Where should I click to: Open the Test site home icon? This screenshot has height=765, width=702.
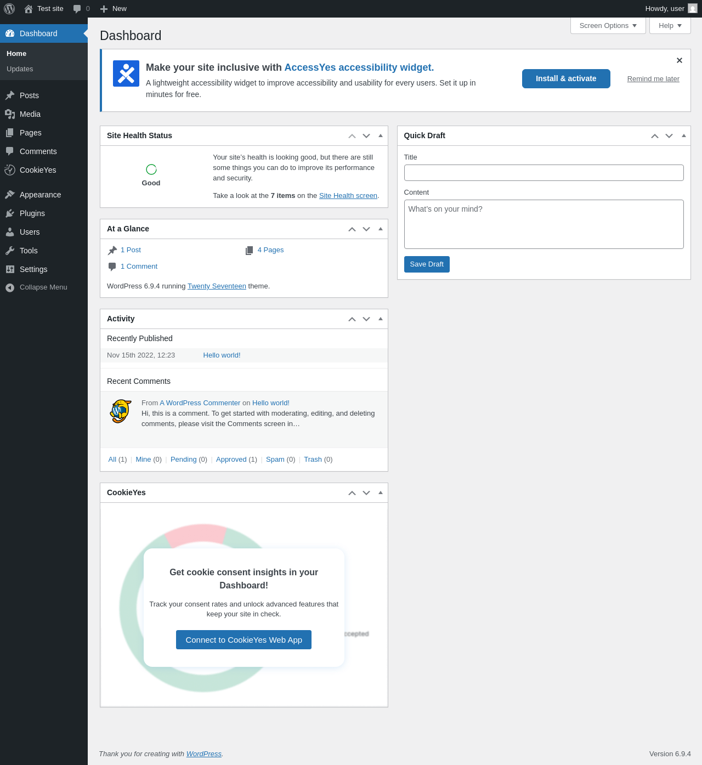(29, 9)
